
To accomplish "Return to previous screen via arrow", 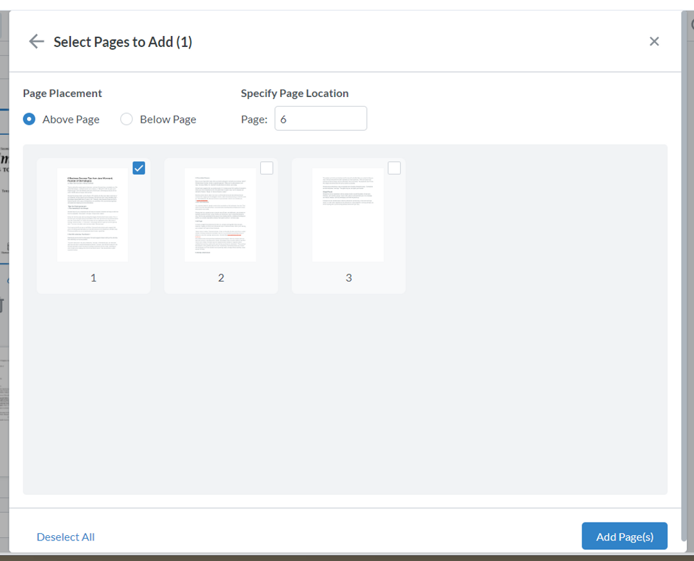I will click(x=36, y=41).
